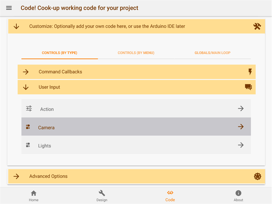272x204 pixels.
Task: Collapse the Customize section down arrow
Action: coord(16,26)
